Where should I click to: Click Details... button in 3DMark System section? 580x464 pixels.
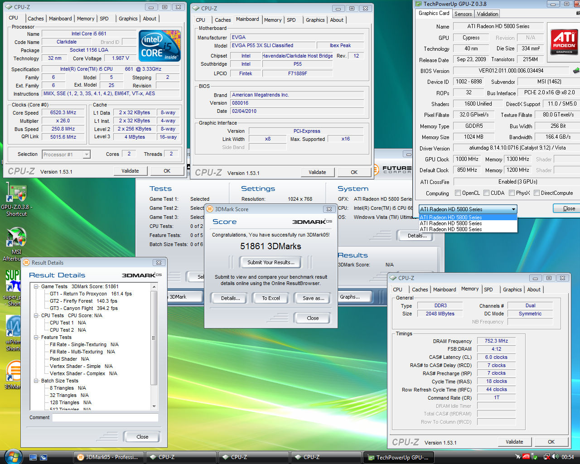[x=417, y=236]
